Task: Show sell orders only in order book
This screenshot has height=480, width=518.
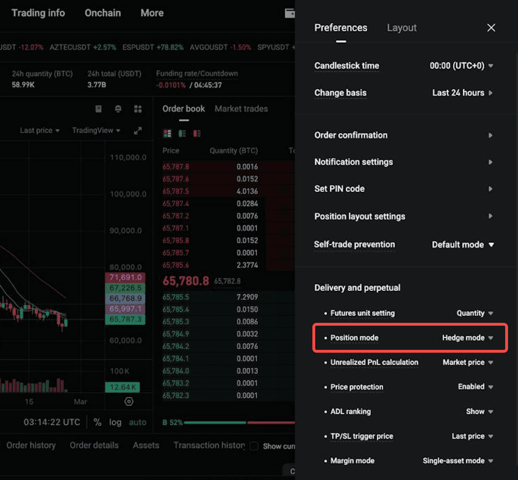Action: (x=197, y=133)
